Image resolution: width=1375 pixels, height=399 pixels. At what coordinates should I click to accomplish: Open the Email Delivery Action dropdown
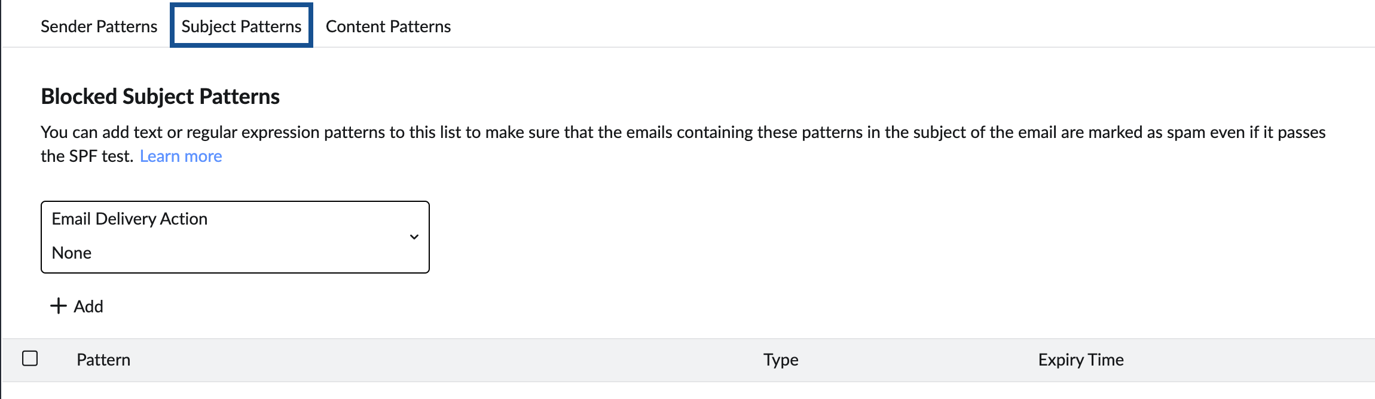tap(235, 237)
